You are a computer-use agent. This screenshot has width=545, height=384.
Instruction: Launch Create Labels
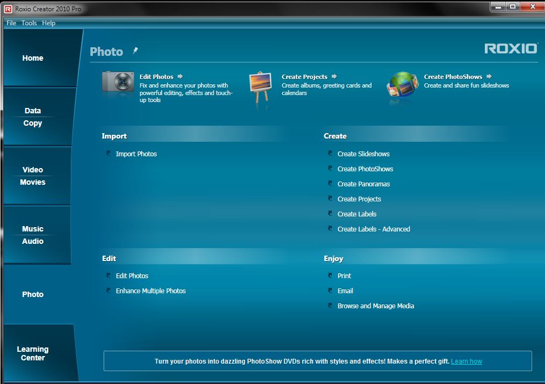[357, 214]
